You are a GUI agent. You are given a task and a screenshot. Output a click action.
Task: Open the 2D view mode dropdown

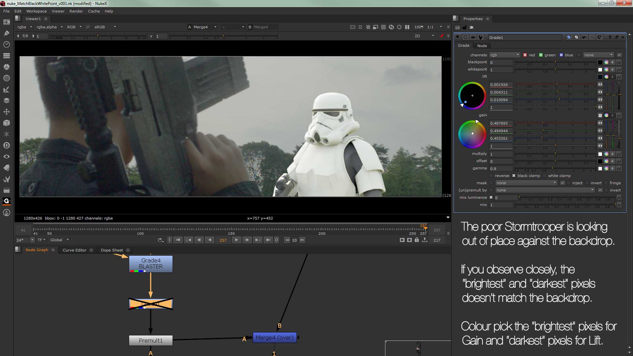point(424,36)
